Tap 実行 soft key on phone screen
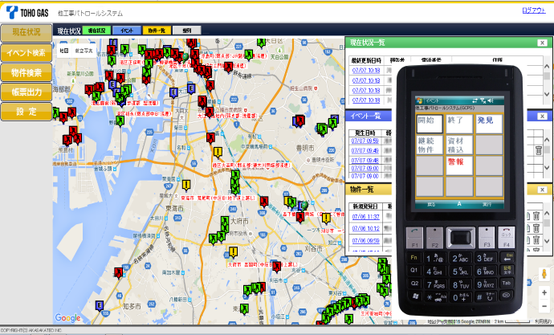The height and width of the screenshot is (335, 554). click(x=487, y=204)
